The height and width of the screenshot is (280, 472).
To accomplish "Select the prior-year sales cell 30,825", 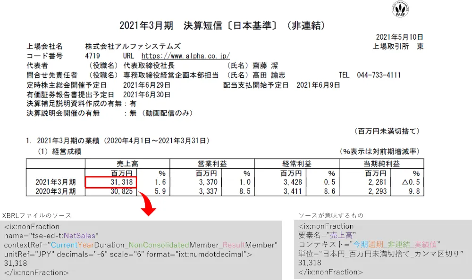I will click(x=122, y=191).
